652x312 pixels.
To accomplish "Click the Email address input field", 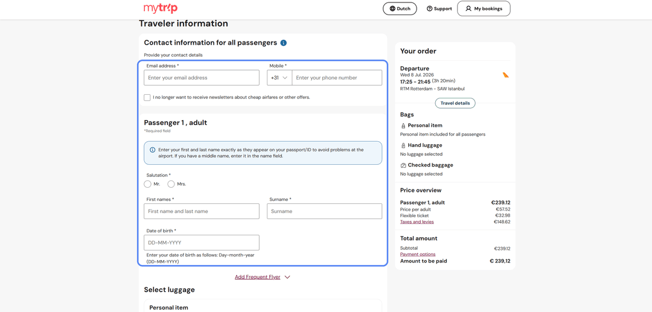I will tap(202, 78).
